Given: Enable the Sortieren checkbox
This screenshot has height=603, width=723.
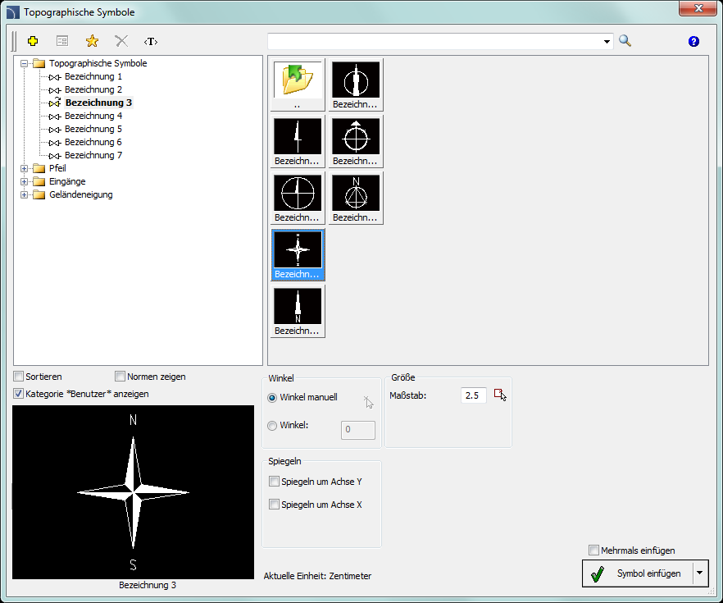Looking at the screenshot, I should tap(19, 377).
